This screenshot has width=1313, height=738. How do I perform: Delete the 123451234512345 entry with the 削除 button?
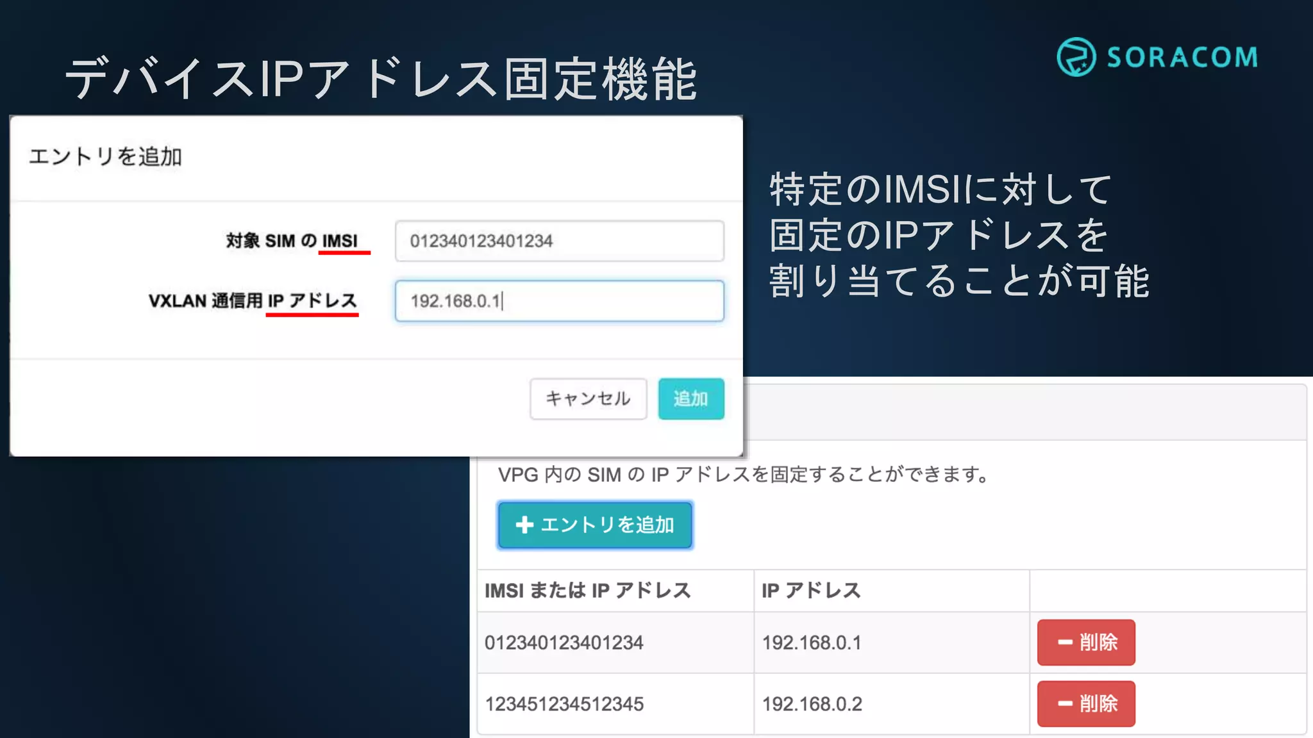tap(1086, 703)
